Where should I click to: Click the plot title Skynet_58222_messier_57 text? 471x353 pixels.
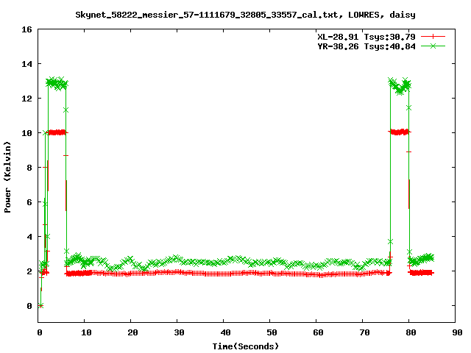pyautogui.click(x=245, y=15)
